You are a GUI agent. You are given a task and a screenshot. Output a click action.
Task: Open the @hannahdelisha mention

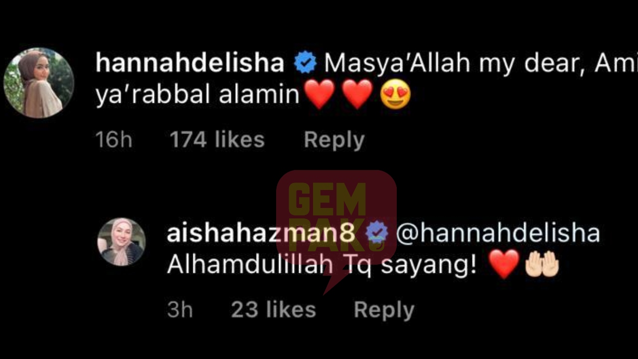pos(498,233)
